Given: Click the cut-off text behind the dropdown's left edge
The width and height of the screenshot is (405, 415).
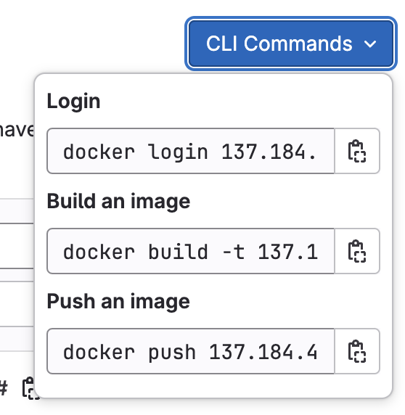Looking at the screenshot, I should pyautogui.click(x=17, y=130).
